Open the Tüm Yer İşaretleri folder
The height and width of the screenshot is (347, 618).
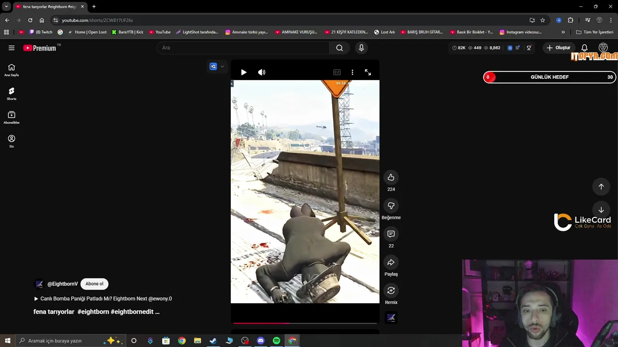(595, 32)
